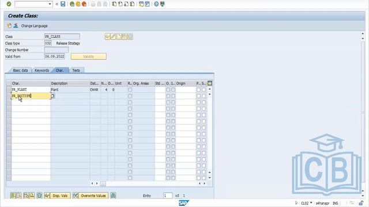Click the Save diskette icon
The width and height of the screenshot is (369, 207).
(x=63, y=4)
